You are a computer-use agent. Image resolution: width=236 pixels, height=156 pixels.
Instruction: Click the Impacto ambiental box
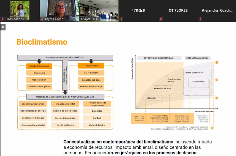coord(65,104)
